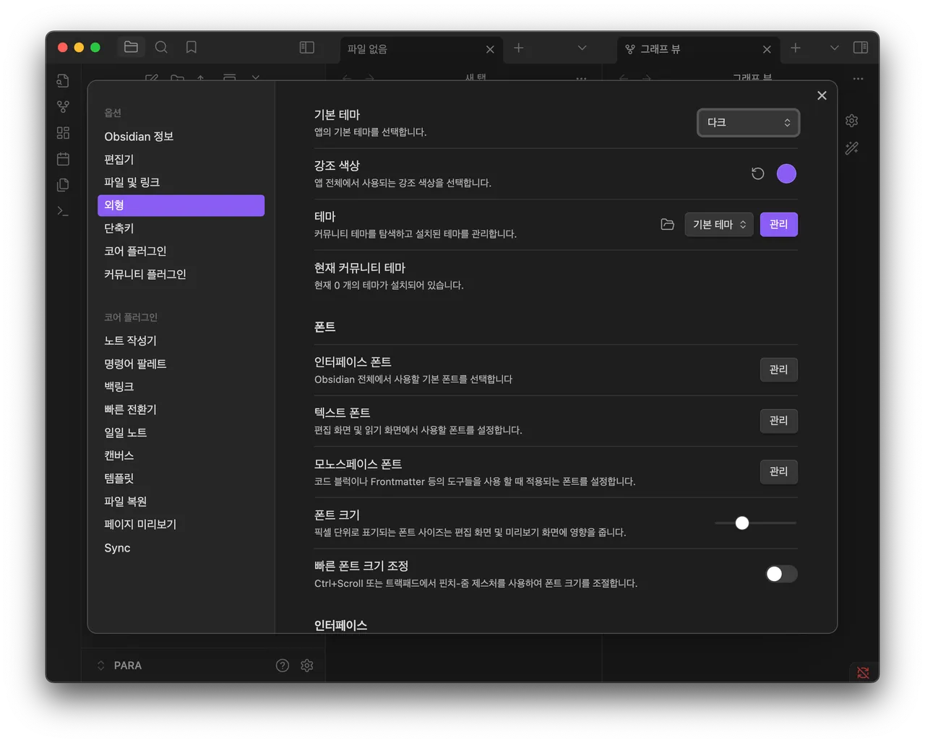Open the card dashboard icon in left ribbon
Viewport: 925px width, 743px height.
[x=63, y=132]
